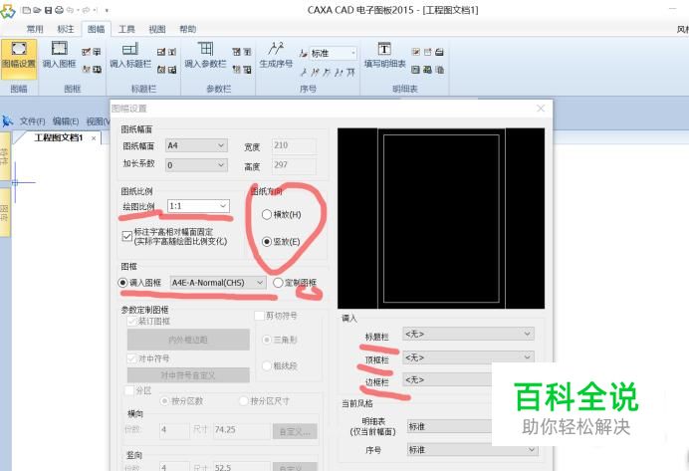Image resolution: width=689 pixels, height=471 pixels.
Task: Toggle 标注字高相对幅面固定 checkbox
Action: tap(127, 236)
